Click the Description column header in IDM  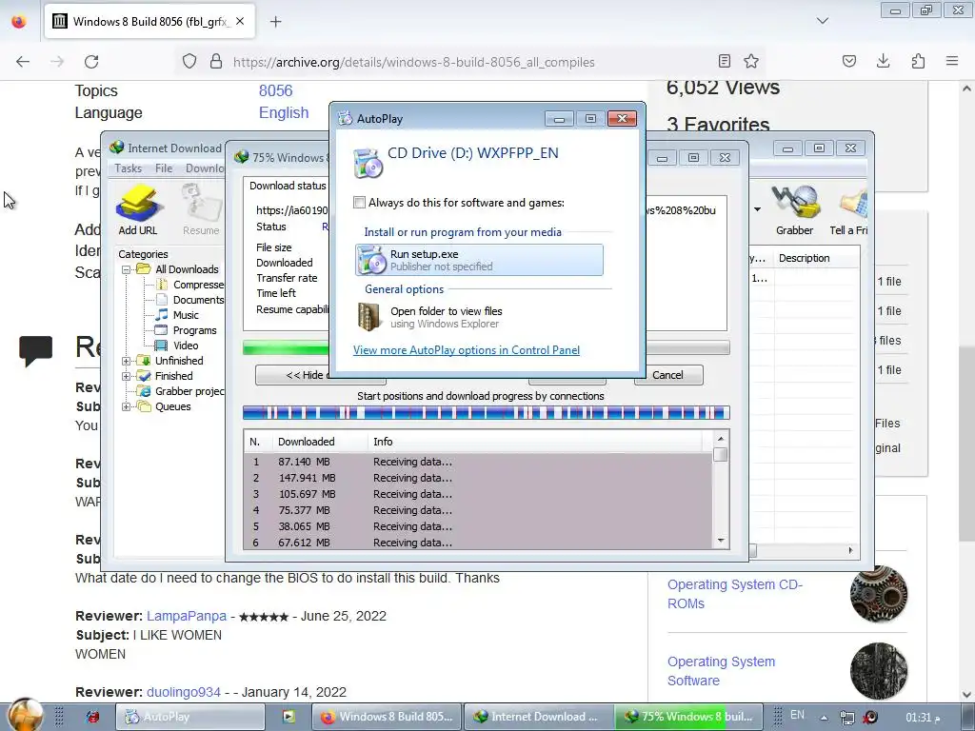point(804,258)
